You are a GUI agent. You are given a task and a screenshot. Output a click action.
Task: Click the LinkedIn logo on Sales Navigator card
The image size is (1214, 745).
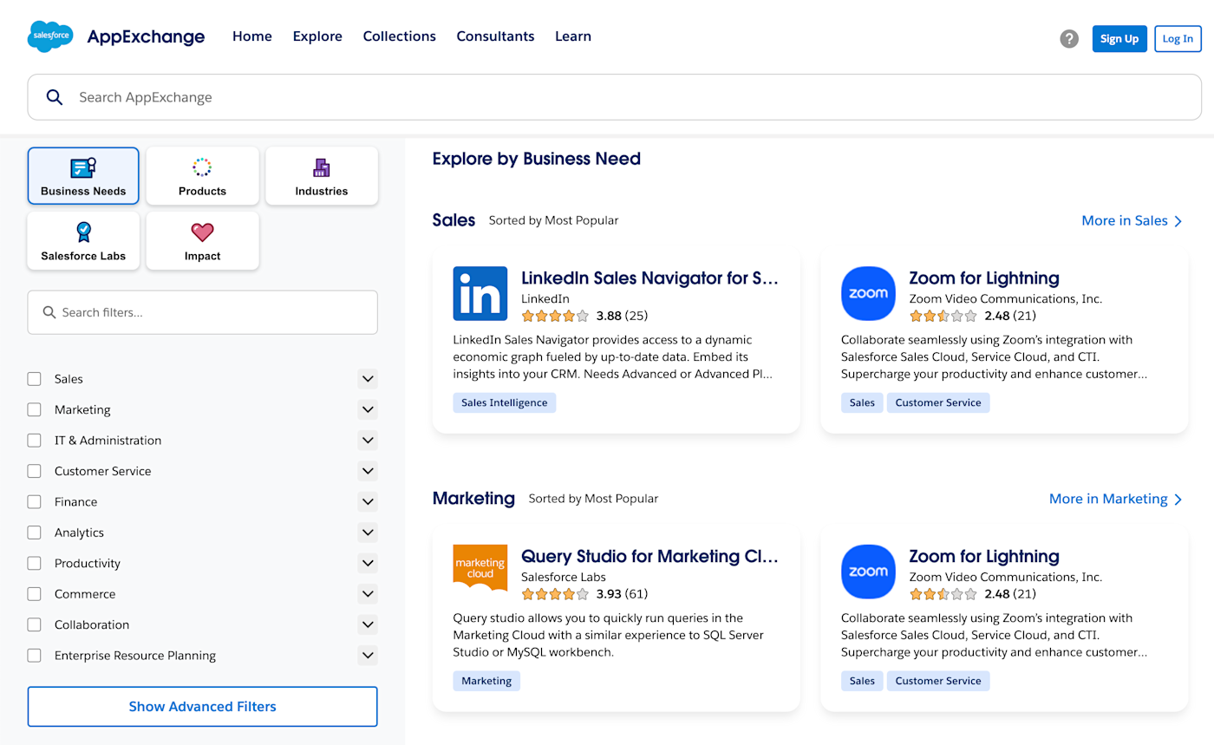(480, 293)
